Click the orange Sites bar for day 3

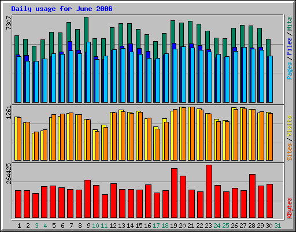[36, 146]
